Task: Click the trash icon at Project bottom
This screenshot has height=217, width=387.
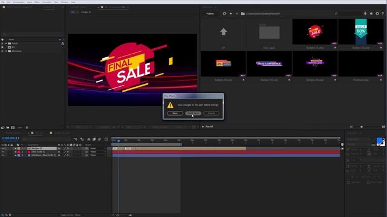Action: [27, 127]
